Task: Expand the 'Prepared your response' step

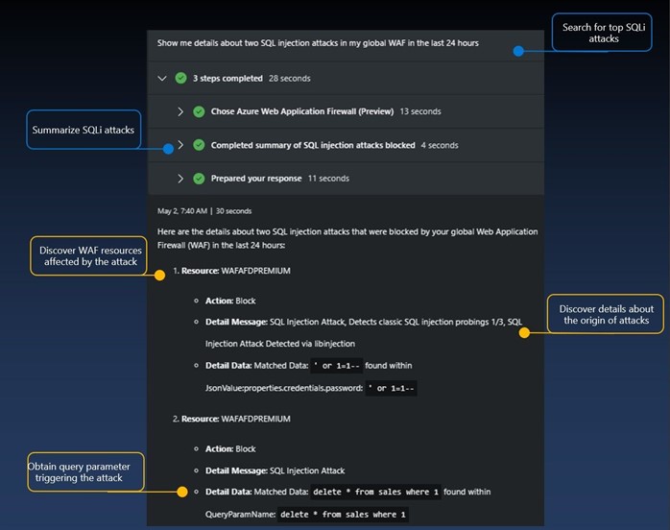Action: coord(180,179)
